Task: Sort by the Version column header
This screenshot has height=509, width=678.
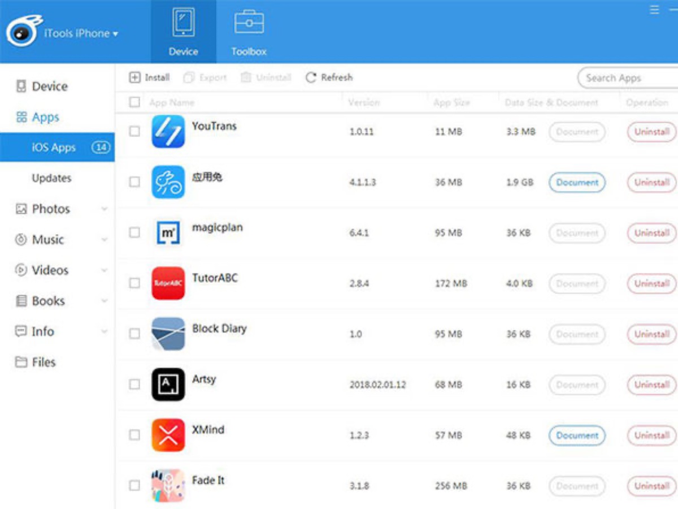Action: click(364, 102)
